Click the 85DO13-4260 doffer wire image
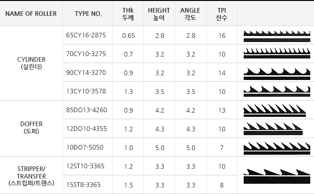314x194 pixels. 275,110
